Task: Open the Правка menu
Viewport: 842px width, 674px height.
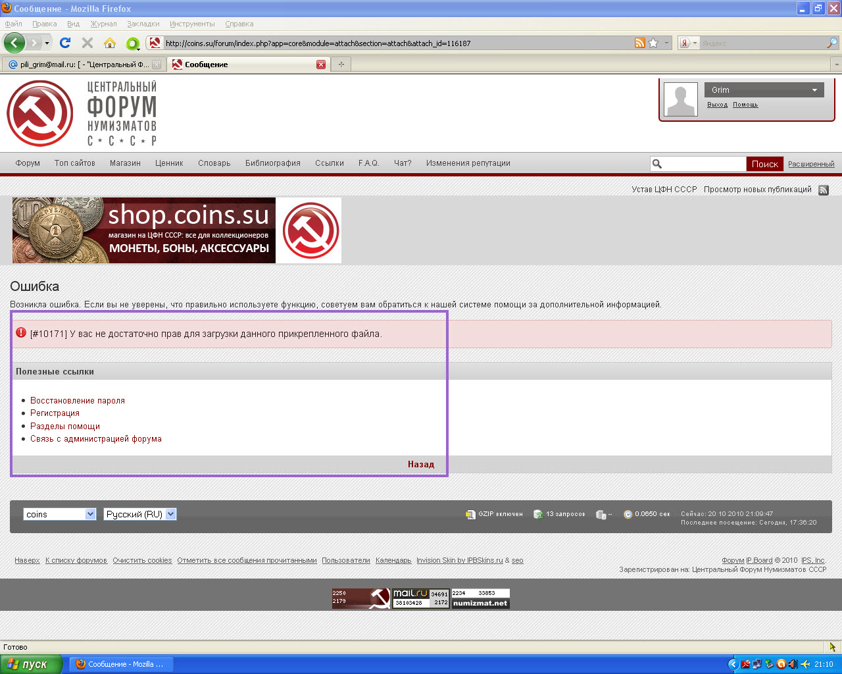Action: (45, 24)
